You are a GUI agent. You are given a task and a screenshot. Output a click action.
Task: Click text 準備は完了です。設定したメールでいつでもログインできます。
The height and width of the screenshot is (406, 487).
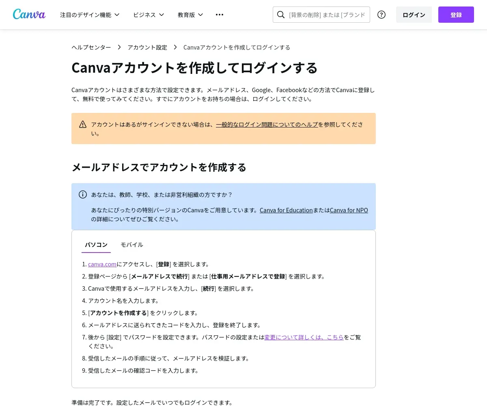[x=152, y=403]
